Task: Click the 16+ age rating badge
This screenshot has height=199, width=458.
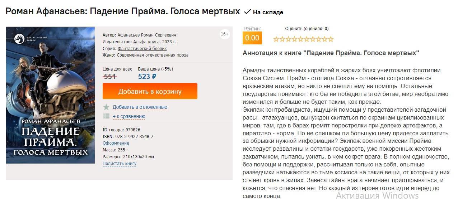Action: (225, 34)
